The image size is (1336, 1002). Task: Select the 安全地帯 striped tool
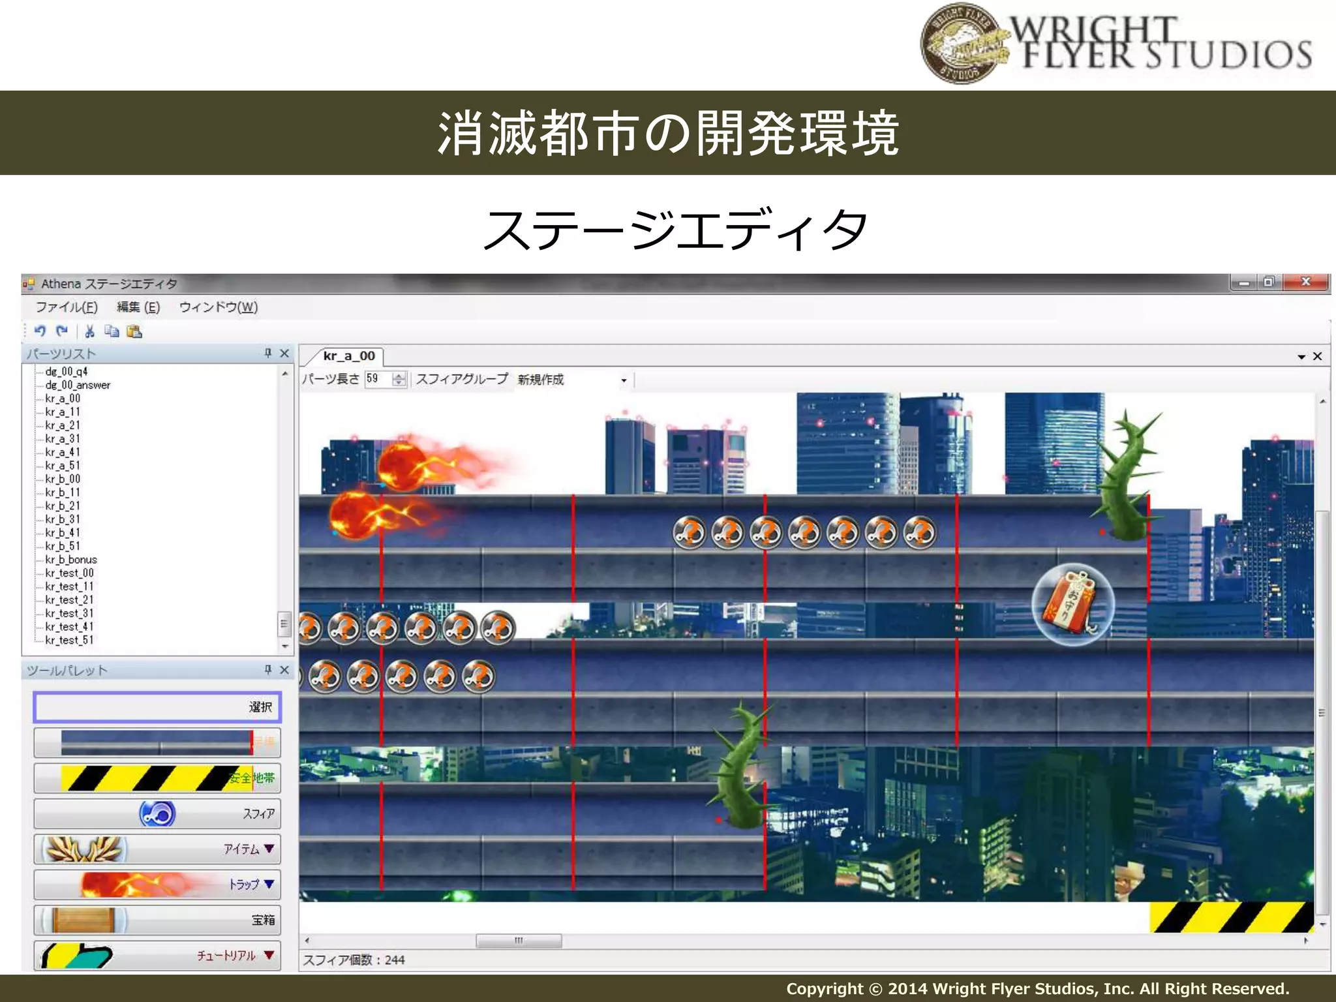click(157, 778)
